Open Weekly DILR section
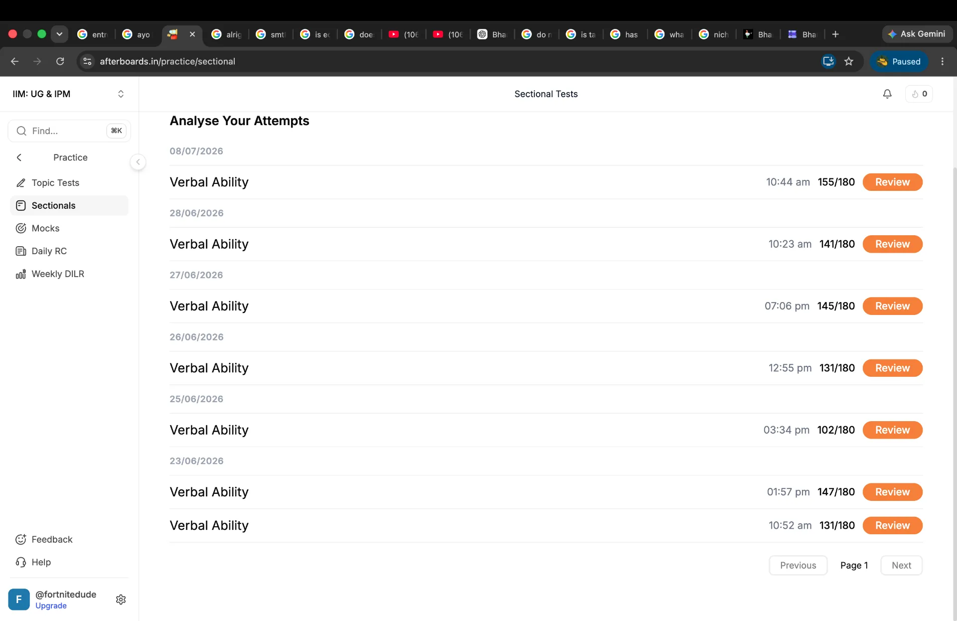This screenshot has width=957, height=621. [x=69, y=274]
